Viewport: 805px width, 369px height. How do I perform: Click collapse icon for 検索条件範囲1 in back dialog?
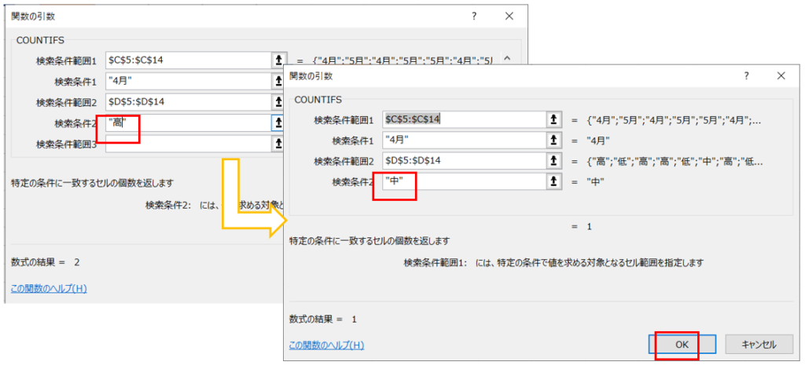point(278,60)
